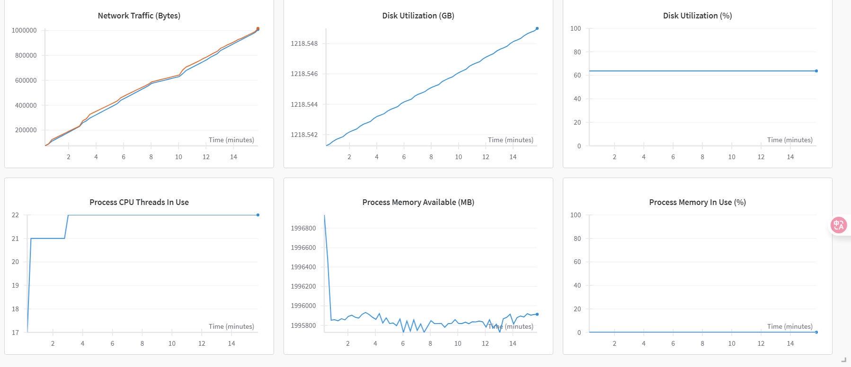The height and width of the screenshot is (367, 851).
Task: Click the 22 label on CPU Threads axis
Action: tap(16, 215)
